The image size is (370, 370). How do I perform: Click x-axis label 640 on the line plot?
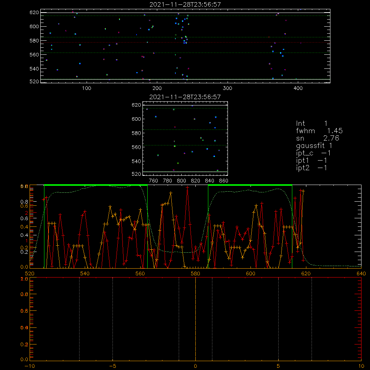361,274
